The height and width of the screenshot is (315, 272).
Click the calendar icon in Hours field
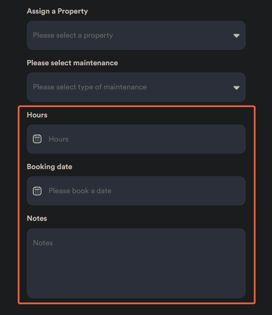click(37, 139)
